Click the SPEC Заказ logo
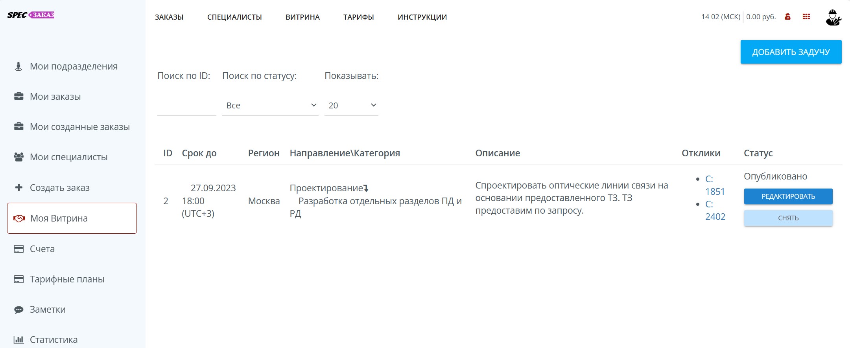 [x=31, y=15]
